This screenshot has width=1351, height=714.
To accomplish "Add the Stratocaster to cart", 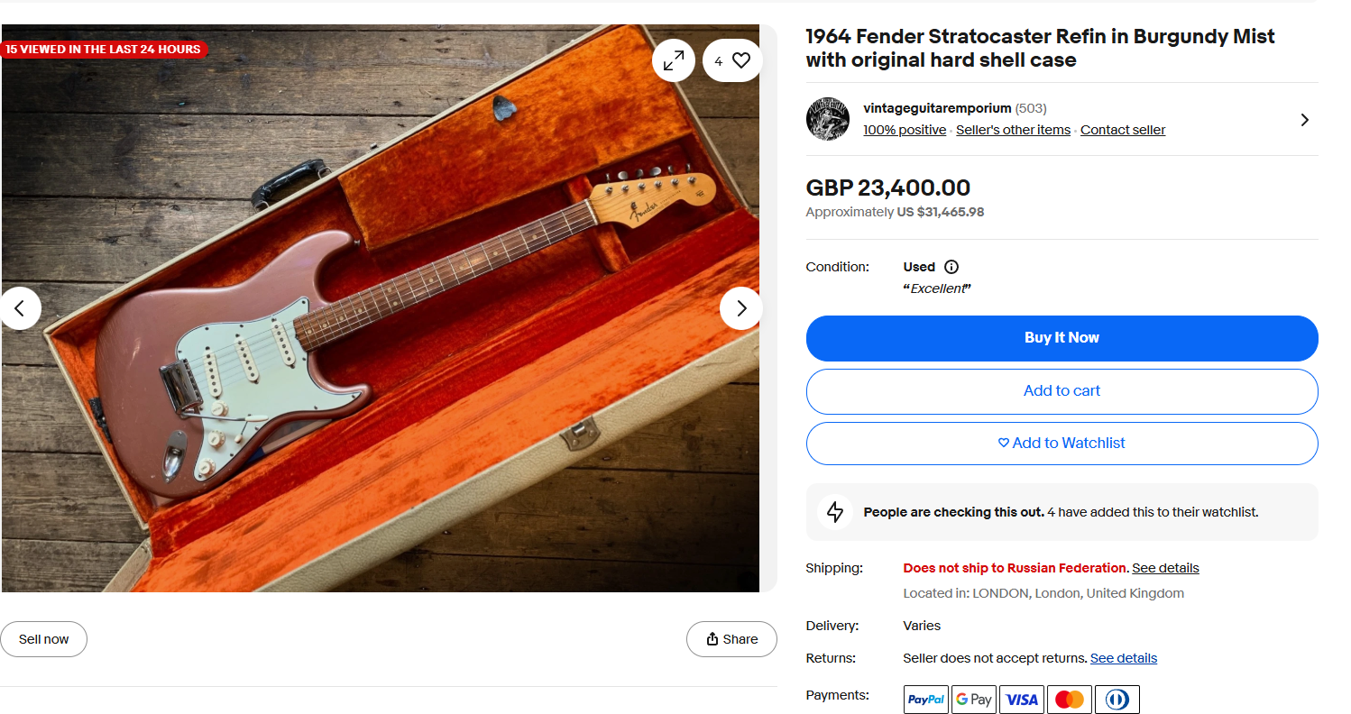I will pyautogui.click(x=1061, y=391).
